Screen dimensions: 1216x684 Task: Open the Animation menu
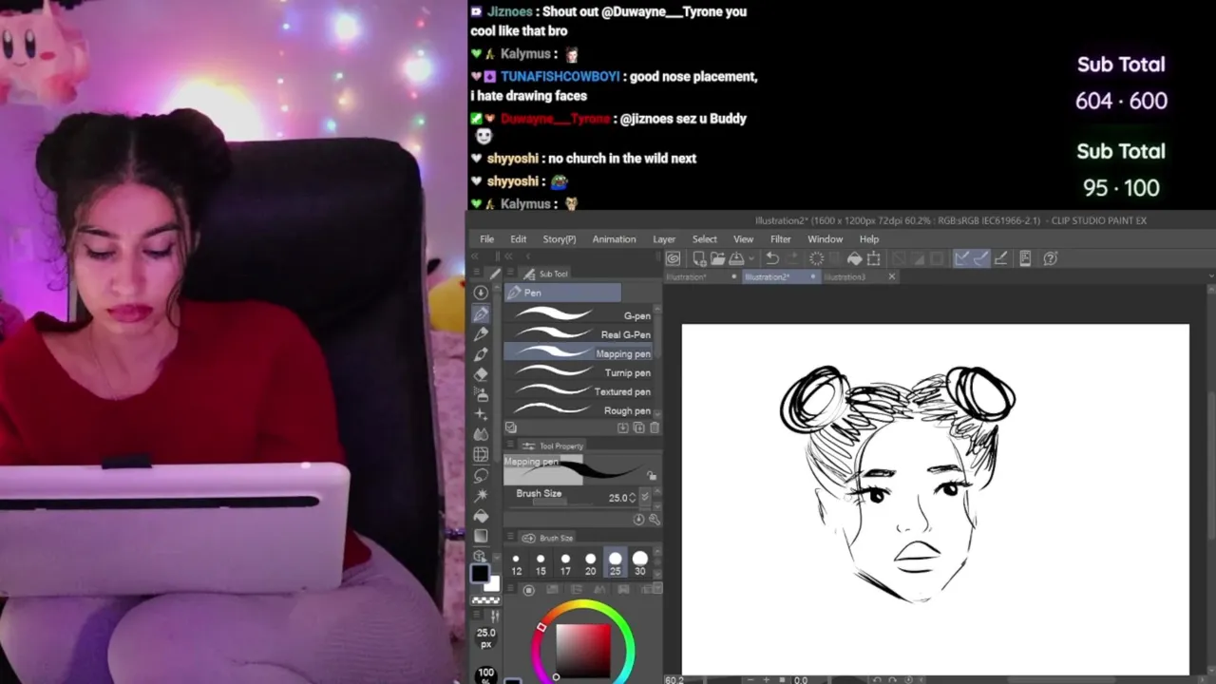pyautogui.click(x=614, y=239)
